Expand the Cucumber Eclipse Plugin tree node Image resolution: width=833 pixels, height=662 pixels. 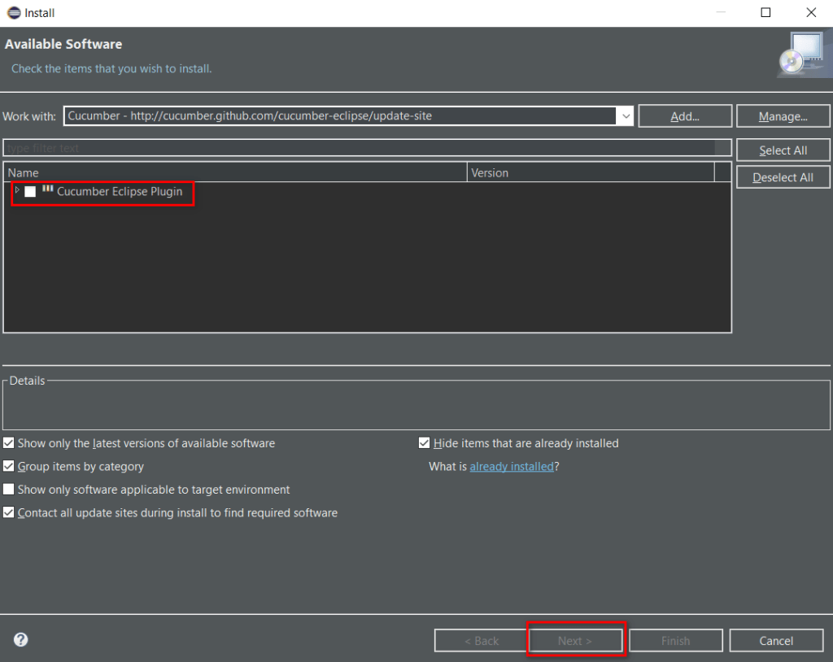click(17, 190)
